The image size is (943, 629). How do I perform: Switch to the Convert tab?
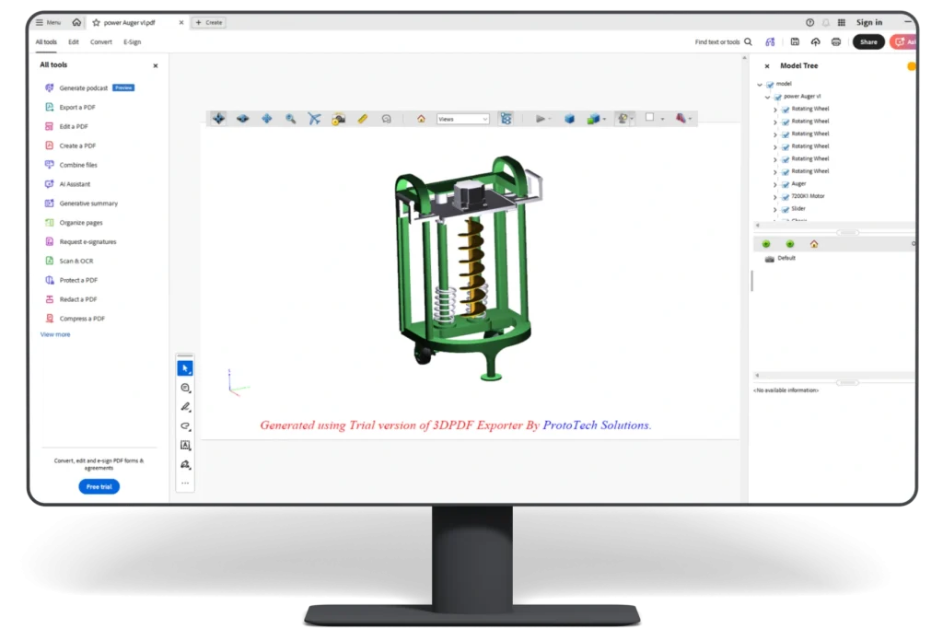(x=101, y=41)
